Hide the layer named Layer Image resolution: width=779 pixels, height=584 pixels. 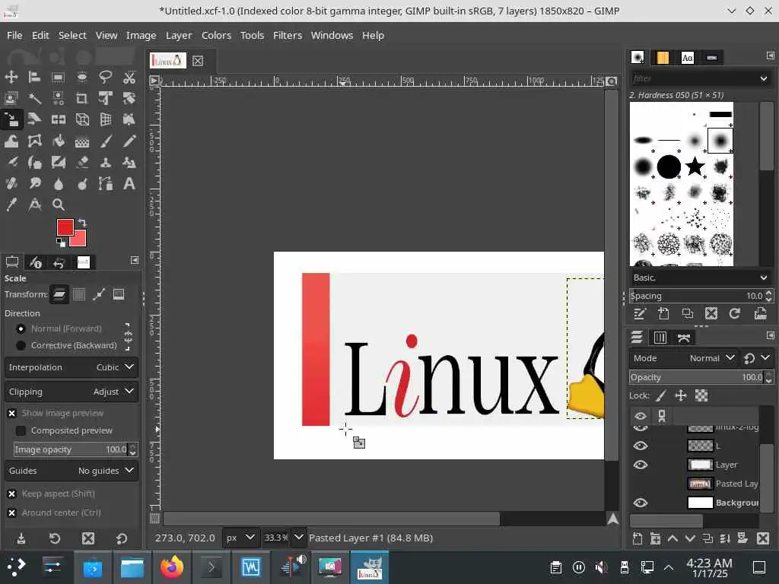point(641,465)
